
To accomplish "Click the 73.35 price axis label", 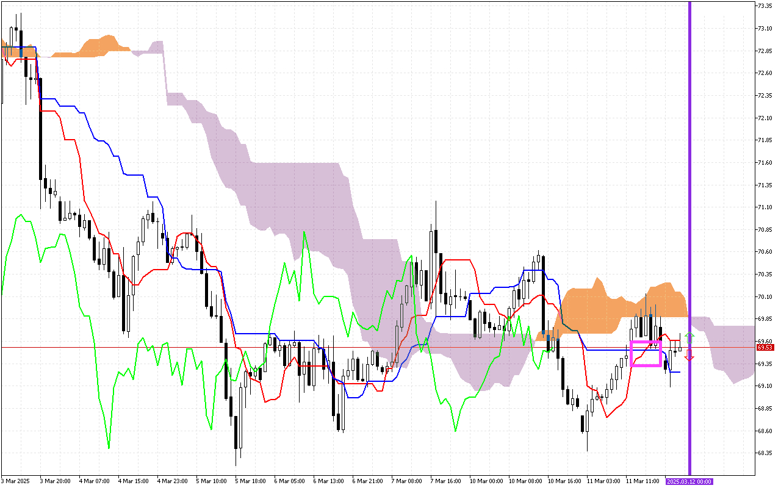I will click(765, 5).
